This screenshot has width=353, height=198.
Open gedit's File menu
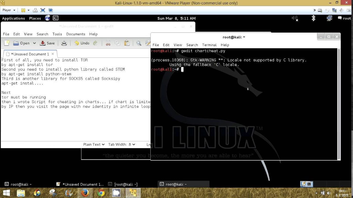[6, 34]
